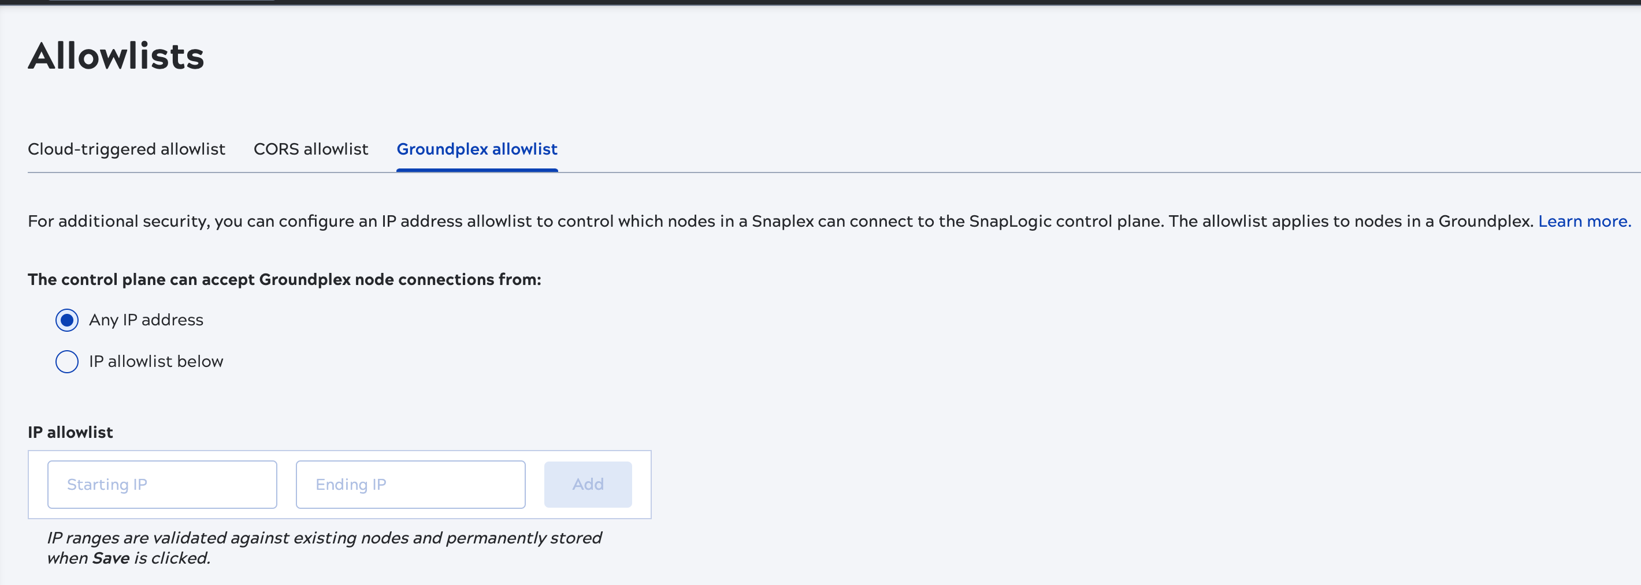Return to Cloud-triggered allowlist settings
The height and width of the screenshot is (585, 1641).
click(126, 149)
